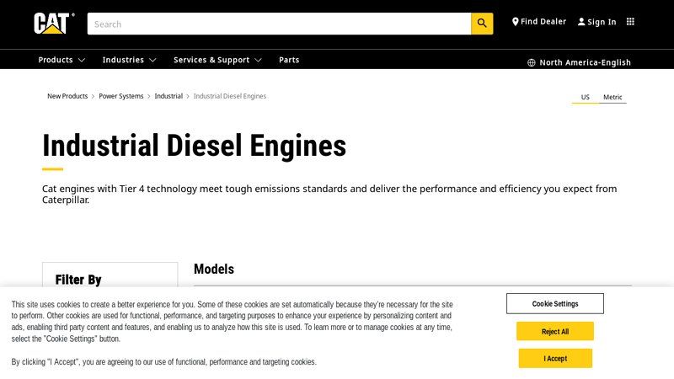Click the Models heading
This screenshot has height=379, width=674.
214,269
